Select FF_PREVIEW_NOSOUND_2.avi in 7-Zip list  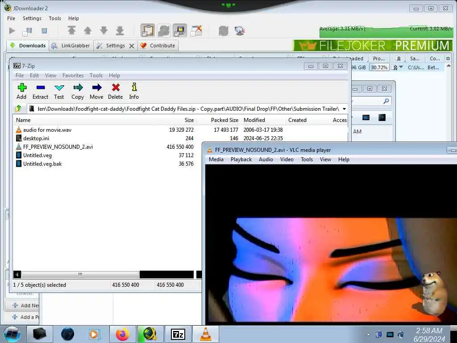(x=58, y=146)
